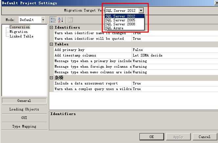The image size is (218, 143).
Task: Choose SQL Server 2008 from the list
Action: pos(124,24)
